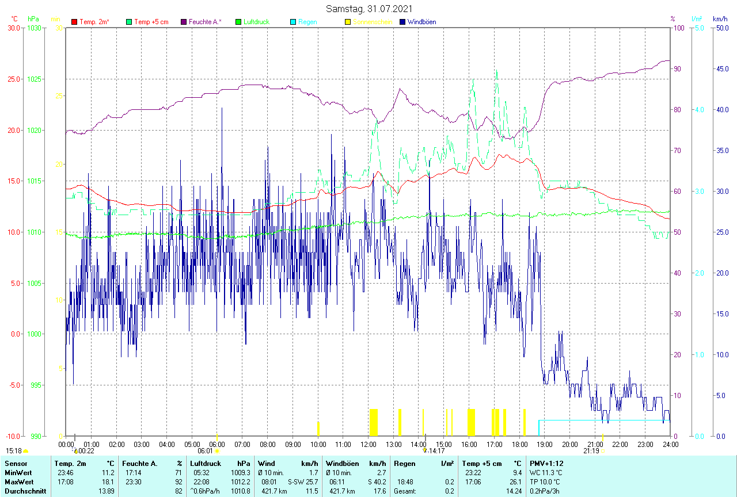This screenshot has height=497, width=737.
Task: Click the yellow Sonnenschein legend swatch
Action: (x=348, y=22)
